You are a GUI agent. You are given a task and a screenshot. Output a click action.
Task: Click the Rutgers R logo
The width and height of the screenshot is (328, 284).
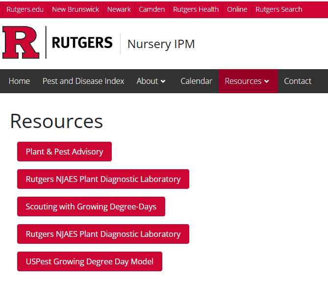click(x=21, y=43)
